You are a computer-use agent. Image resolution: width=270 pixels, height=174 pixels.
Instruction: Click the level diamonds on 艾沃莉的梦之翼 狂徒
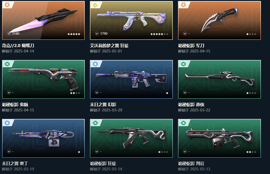click(159, 34)
